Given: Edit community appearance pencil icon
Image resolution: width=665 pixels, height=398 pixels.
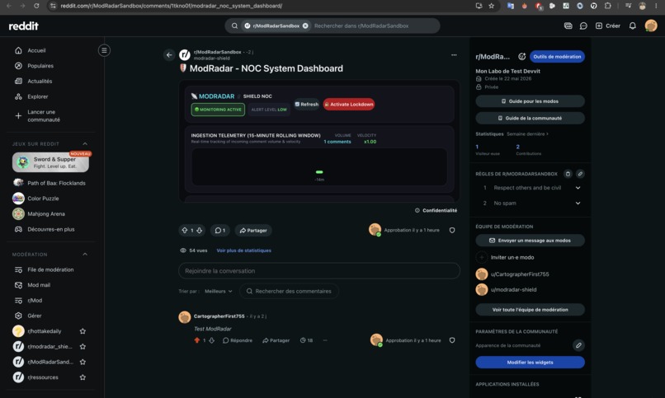Looking at the screenshot, I should (578, 345).
